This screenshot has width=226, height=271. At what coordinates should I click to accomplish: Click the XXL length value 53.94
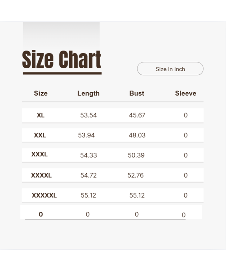(x=86, y=135)
